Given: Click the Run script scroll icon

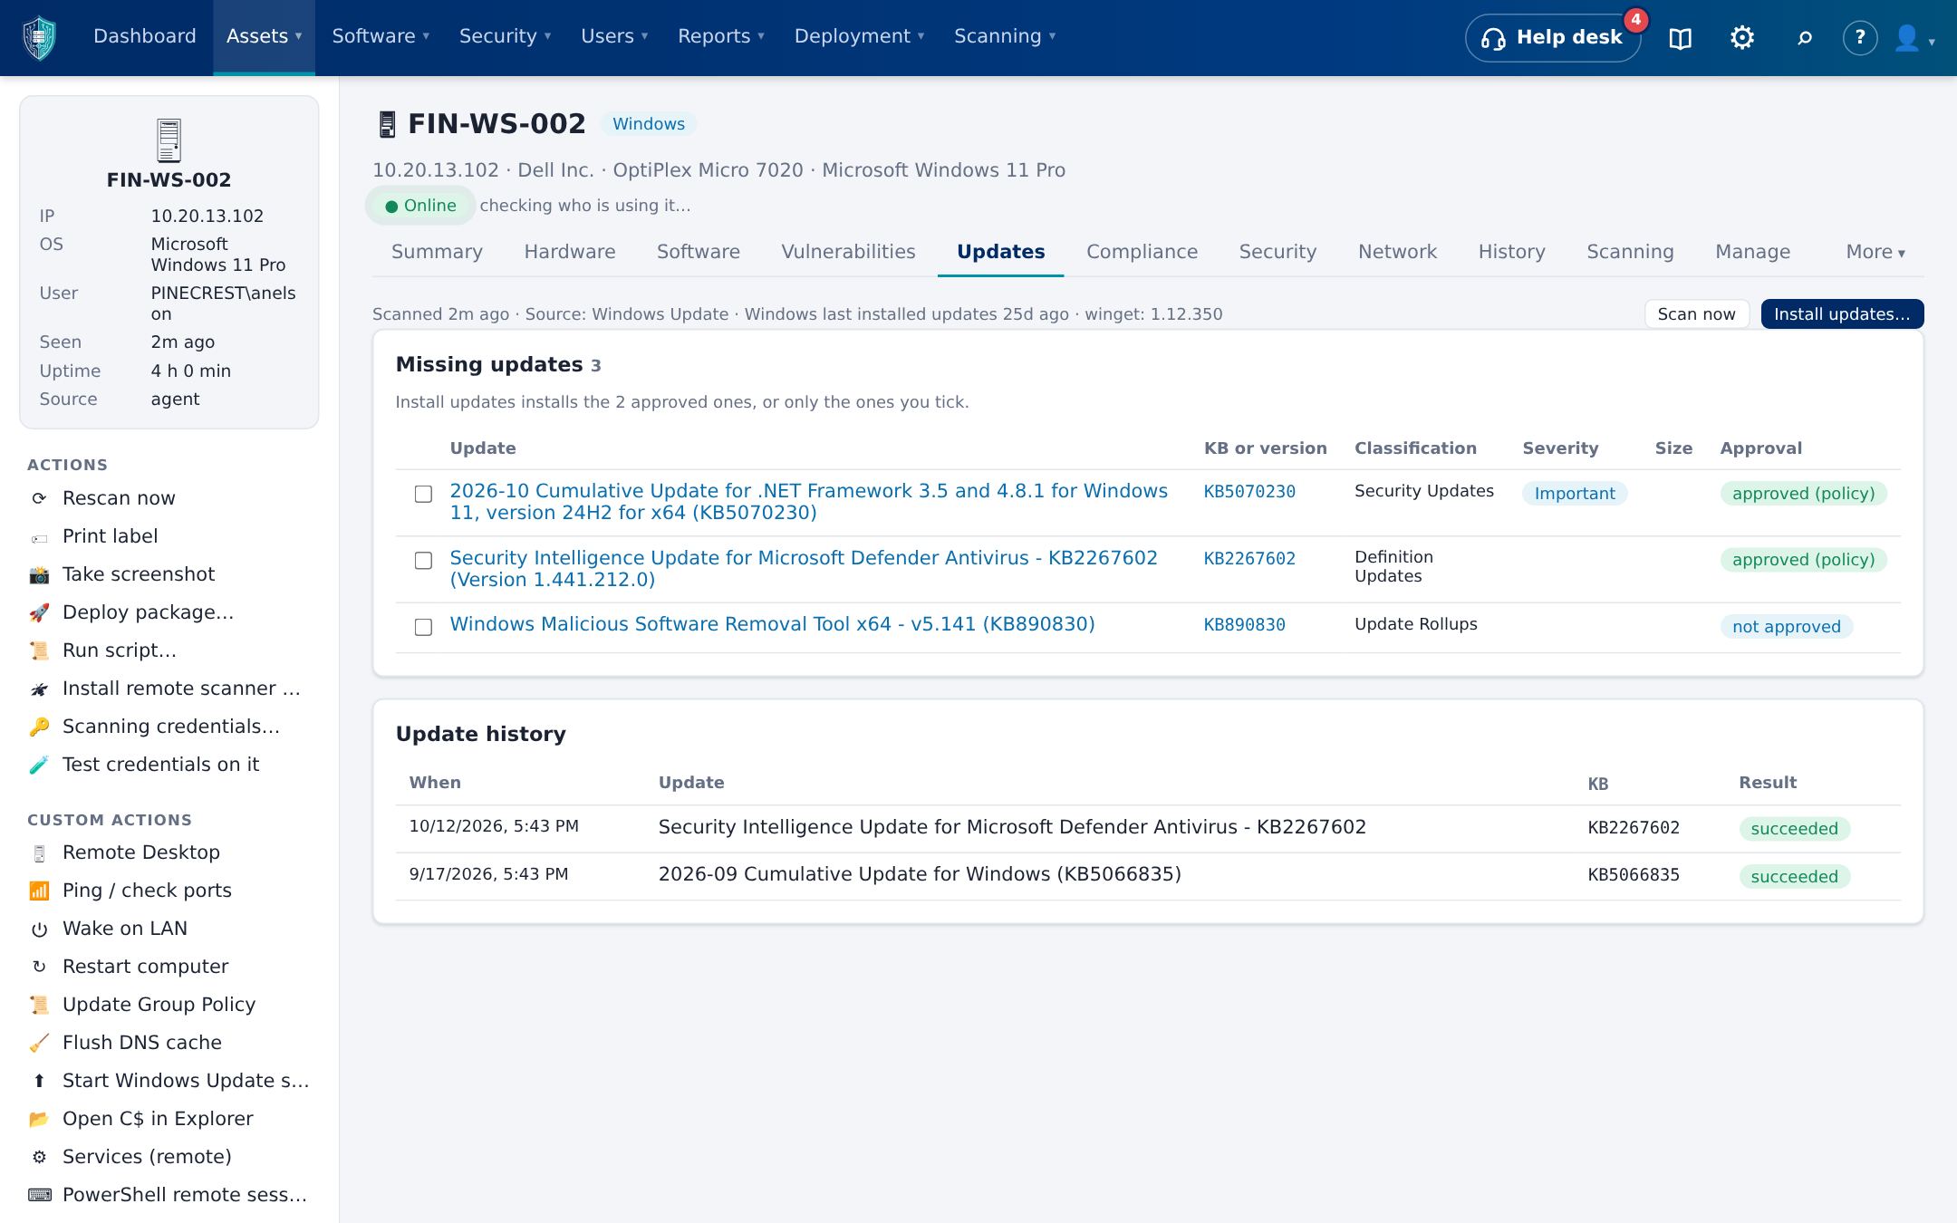Looking at the screenshot, I should [39, 650].
